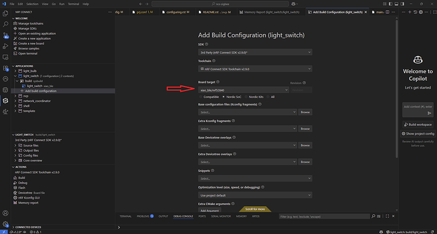Open the Search view in activity bar
The width and height of the screenshot is (437, 234).
coord(5,25)
